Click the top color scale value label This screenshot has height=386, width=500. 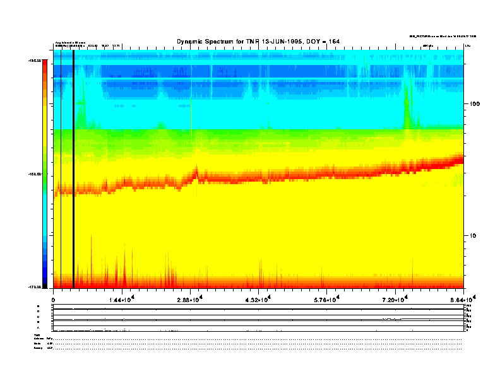pyautogui.click(x=34, y=61)
